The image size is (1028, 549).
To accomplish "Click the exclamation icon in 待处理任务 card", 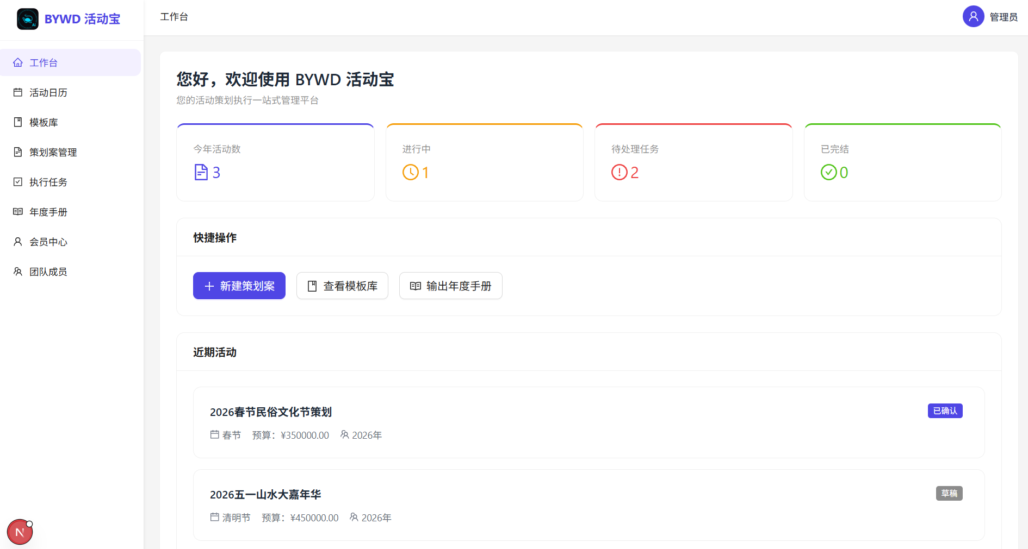I will [x=620, y=172].
